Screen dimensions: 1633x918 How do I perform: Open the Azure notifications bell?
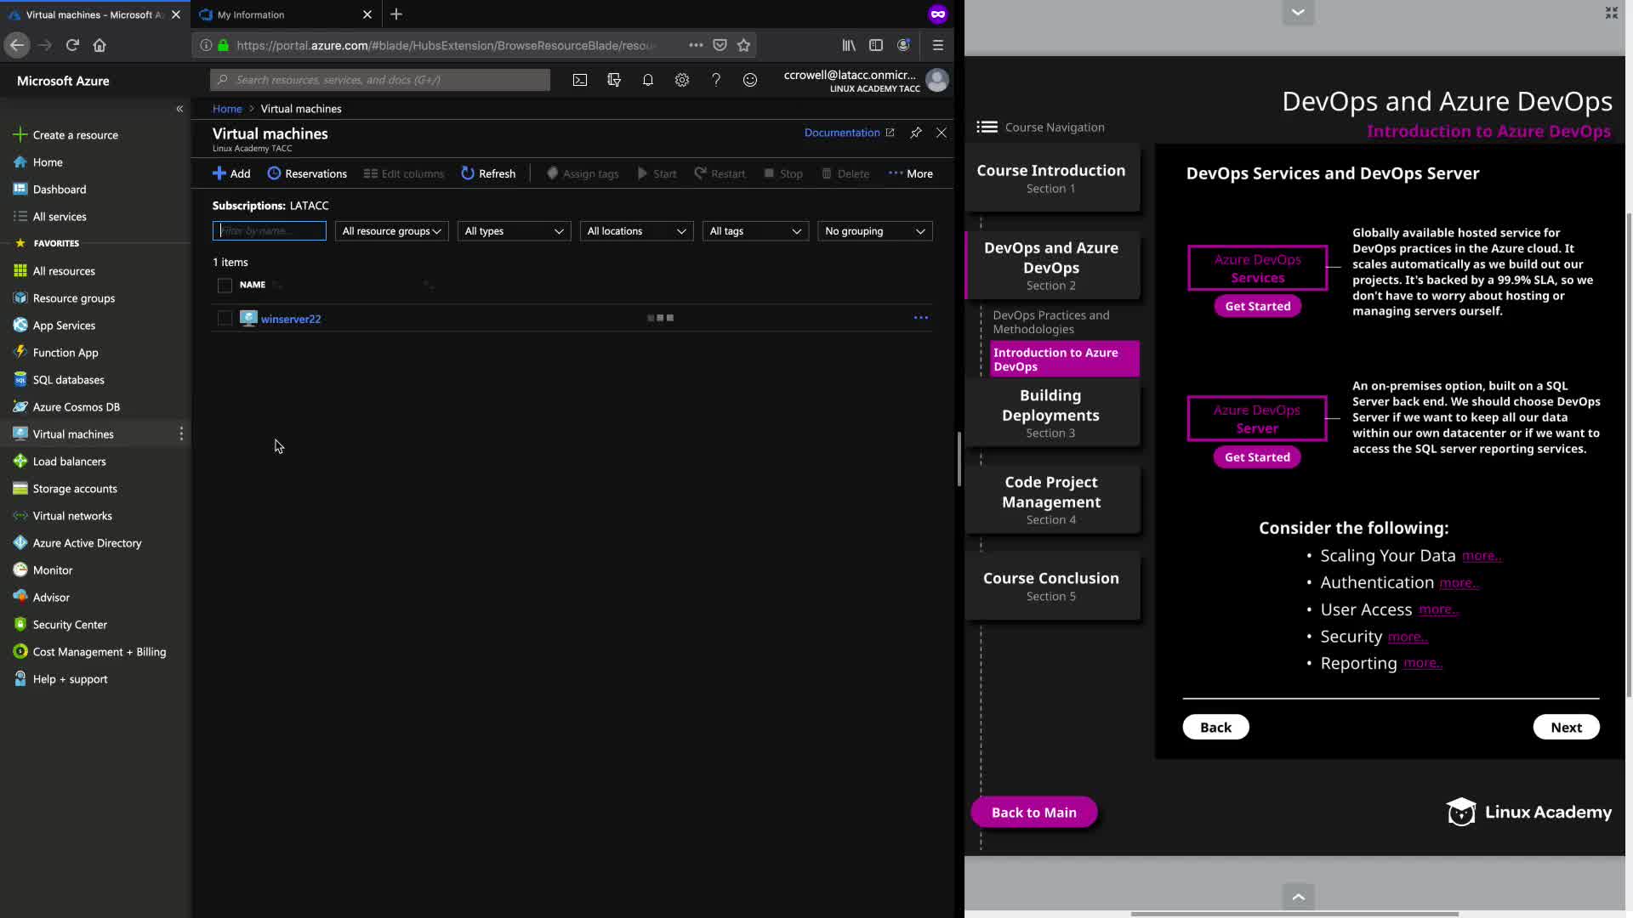click(648, 80)
